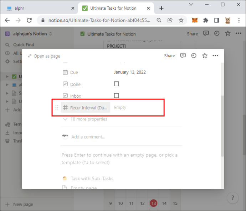
Task: Click the zoom magnifier in address bar
Action: (159, 20)
